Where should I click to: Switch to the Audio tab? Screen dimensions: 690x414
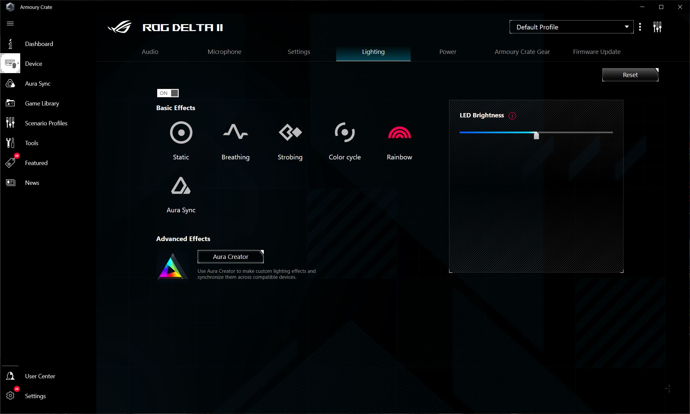tap(150, 52)
